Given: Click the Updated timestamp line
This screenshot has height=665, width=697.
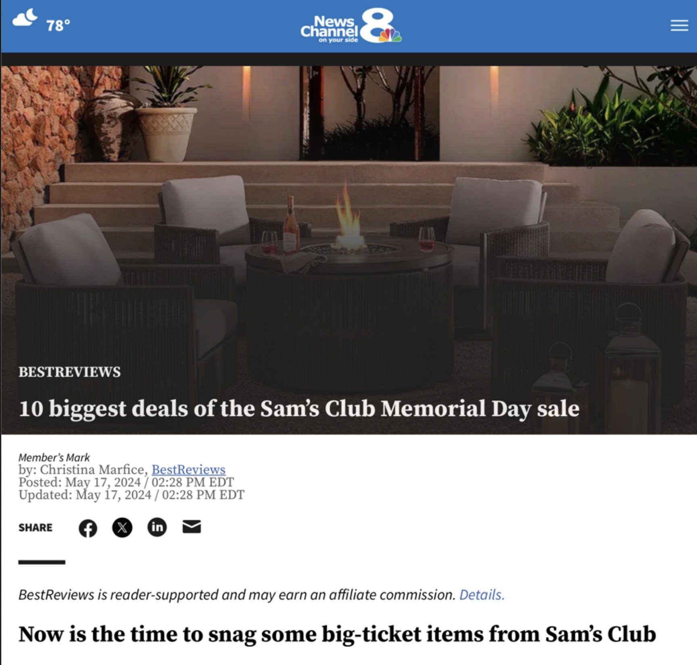Looking at the screenshot, I should [x=131, y=495].
